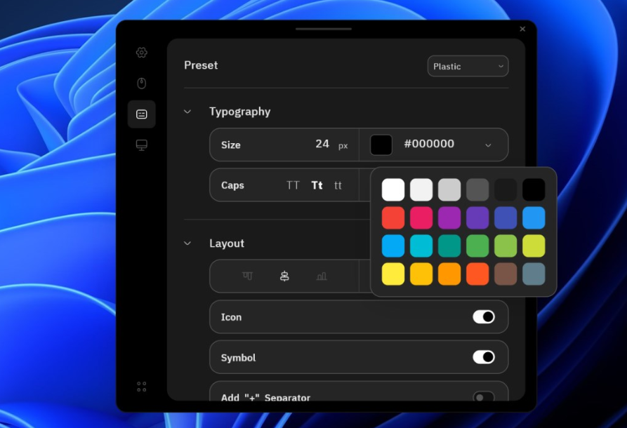Pick the indigo blue swatch
This screenshot has height=428, width=627.
click(x=506, y=218)
